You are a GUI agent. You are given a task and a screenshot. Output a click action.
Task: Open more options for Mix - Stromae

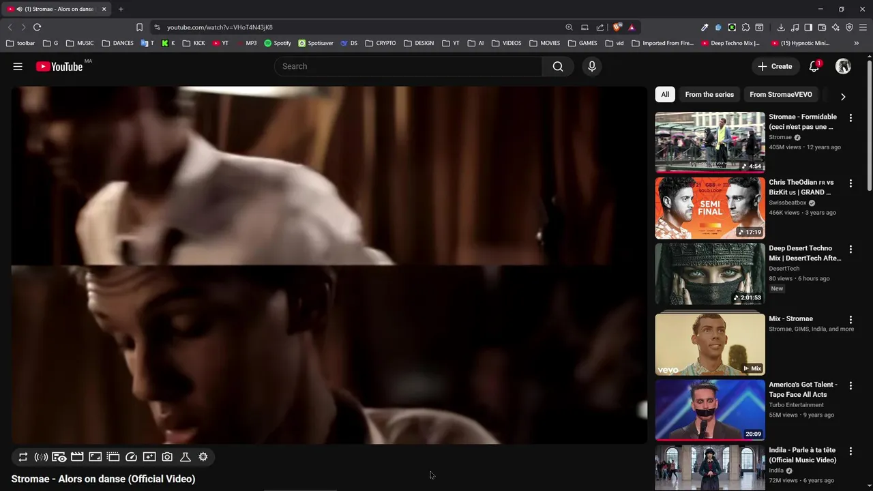coord(850,320)
